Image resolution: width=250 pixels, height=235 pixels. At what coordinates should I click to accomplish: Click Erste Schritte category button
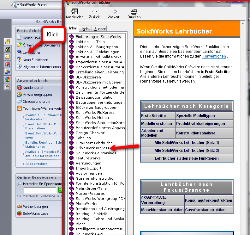click(x=158, y=115)
